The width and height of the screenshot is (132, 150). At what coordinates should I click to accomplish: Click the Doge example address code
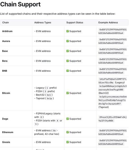pyautogui.click(x=112, y=119)
